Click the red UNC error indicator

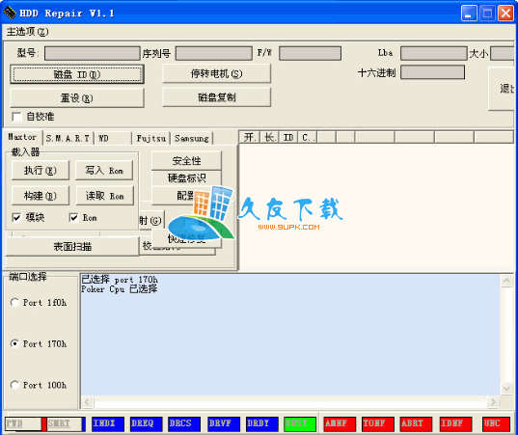tap(496, 423)
